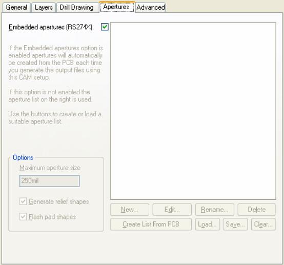284x265 pixels.
Task: Click the Apertures tab
Action: tap(117, 7)
